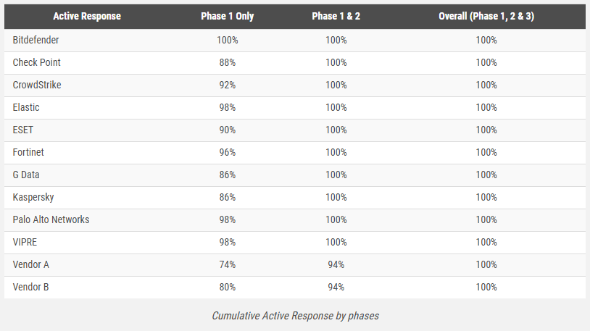
Task: Click Vendor B's 80% Phase 1 value
Action: (228, 287)
